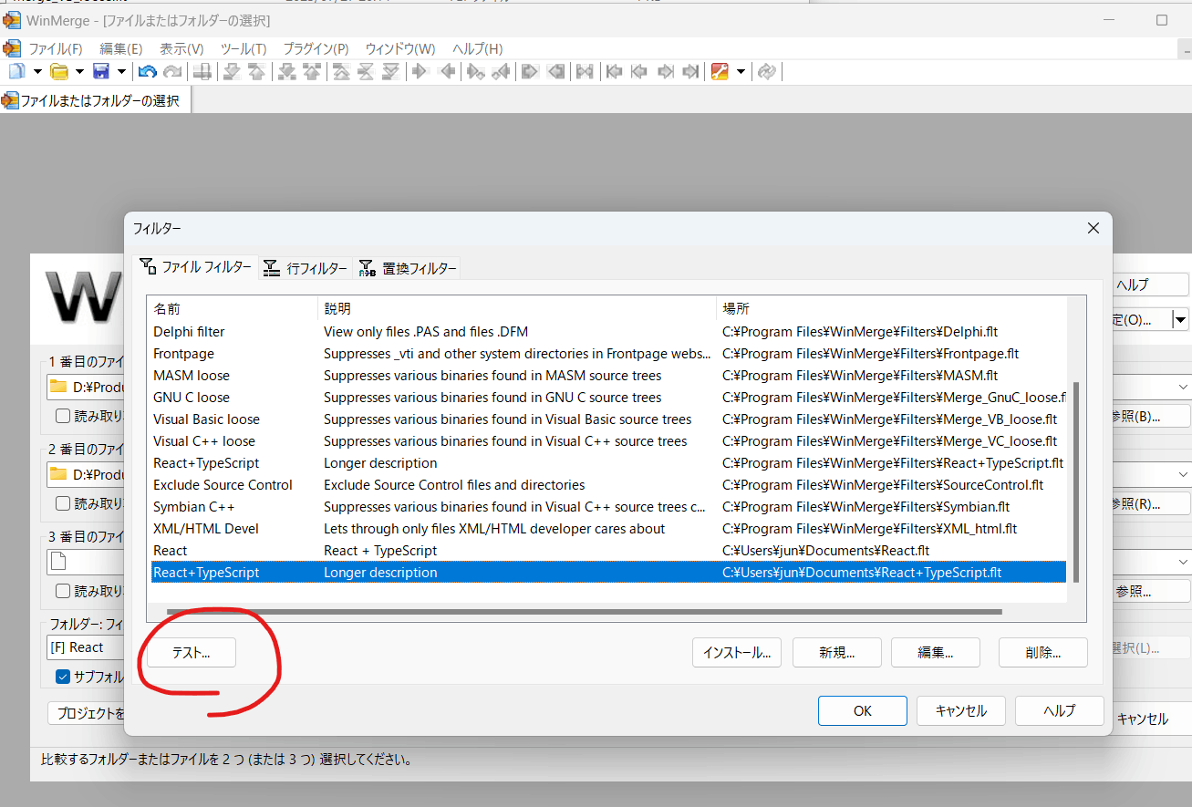
Task: Click the 新規... button
Action: pyautogui.click(x=837, y=653)
